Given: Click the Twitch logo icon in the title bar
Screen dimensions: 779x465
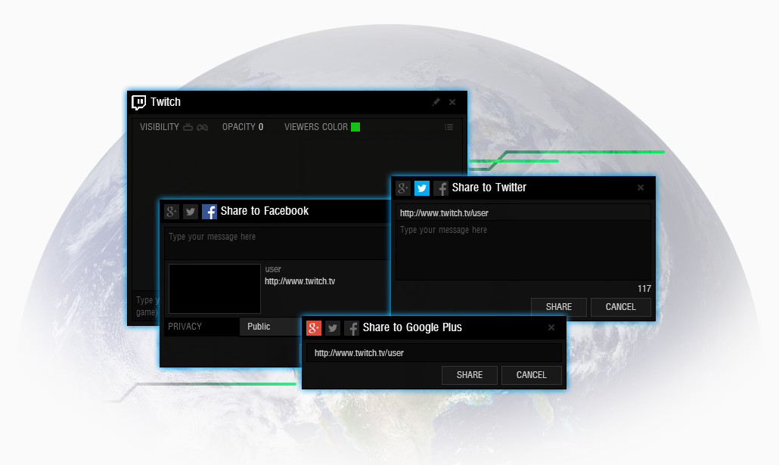Looking at the screenshot, I should [138, 102].
